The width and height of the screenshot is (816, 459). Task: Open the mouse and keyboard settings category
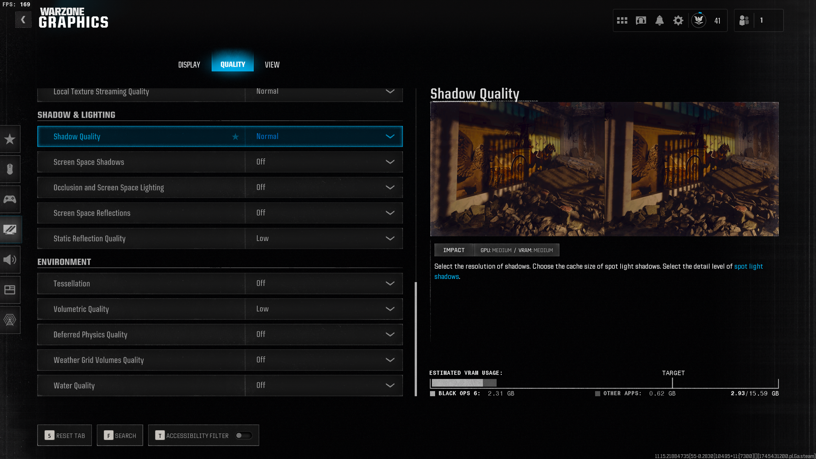click(10, 169)
